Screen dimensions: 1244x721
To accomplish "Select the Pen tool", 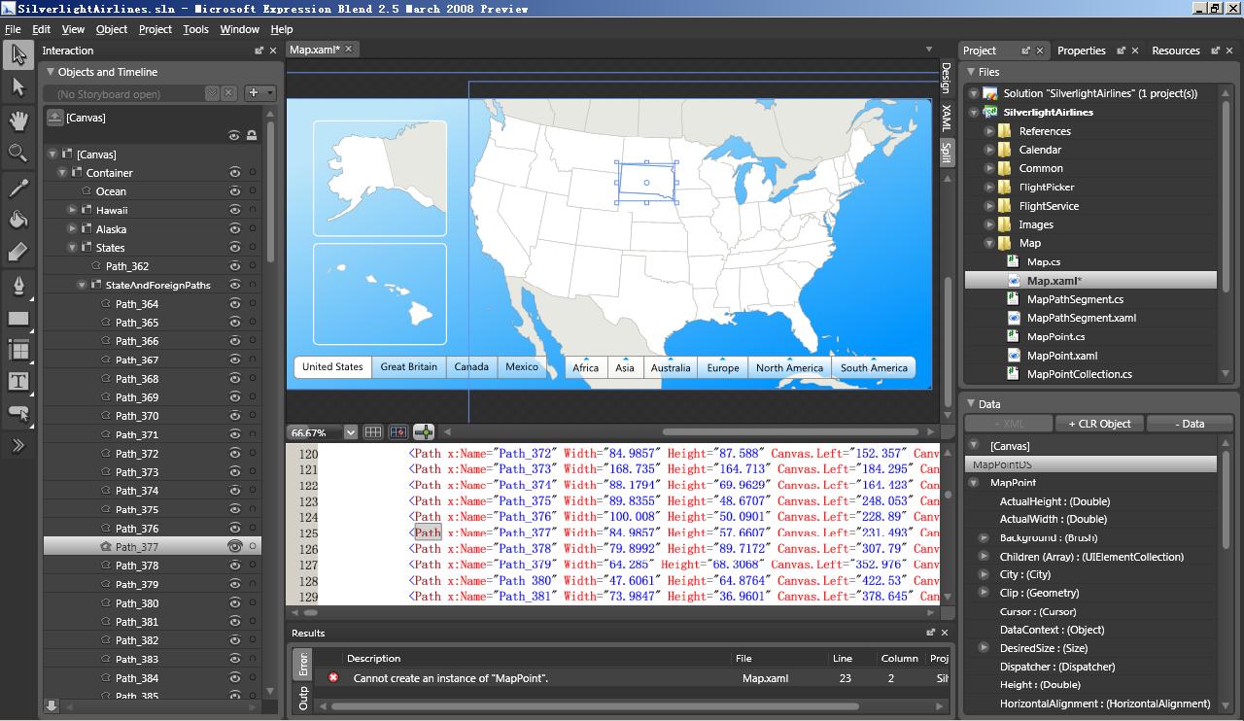I will point(17,286).
